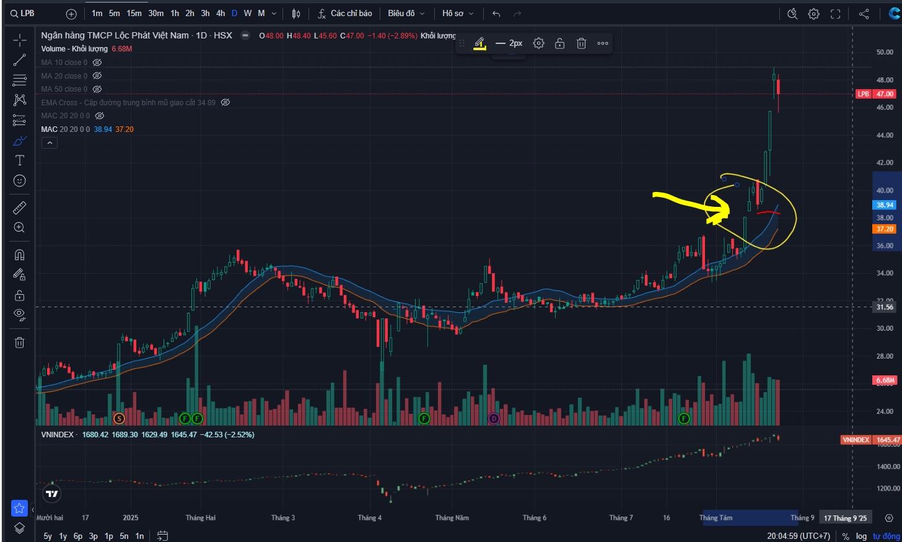Screen dimensions: 902x542
Task: Select the crosshair cursor tool
Action: (x=20, y=41)
